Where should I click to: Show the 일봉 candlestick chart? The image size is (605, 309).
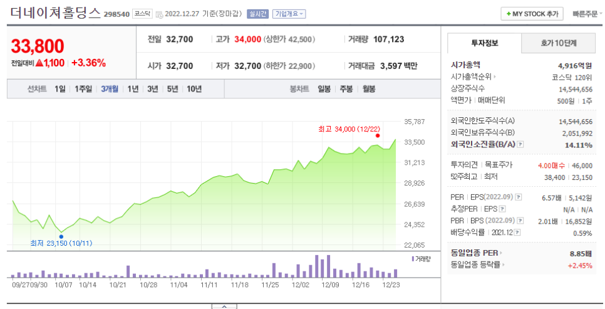[324, 89]
